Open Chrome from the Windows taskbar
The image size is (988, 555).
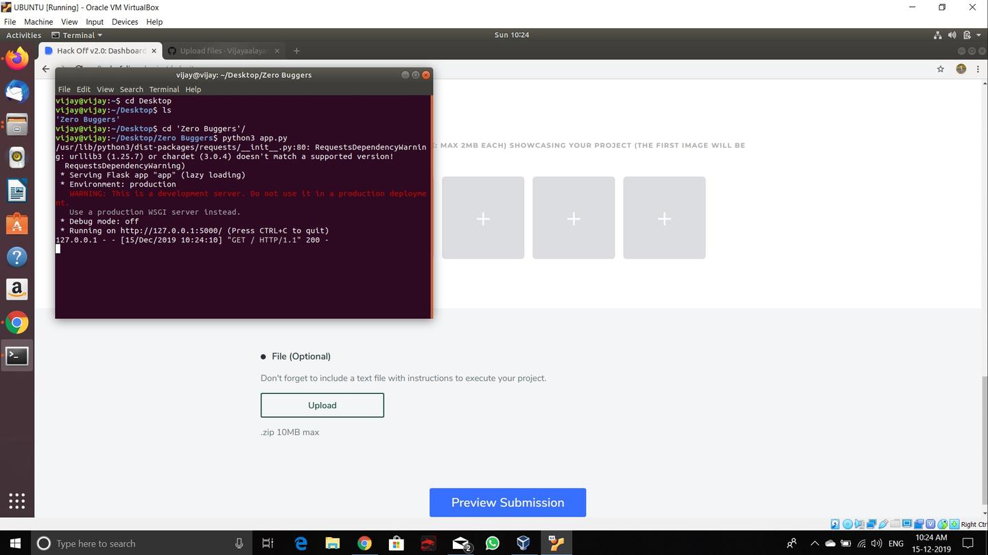coord(364,543)
